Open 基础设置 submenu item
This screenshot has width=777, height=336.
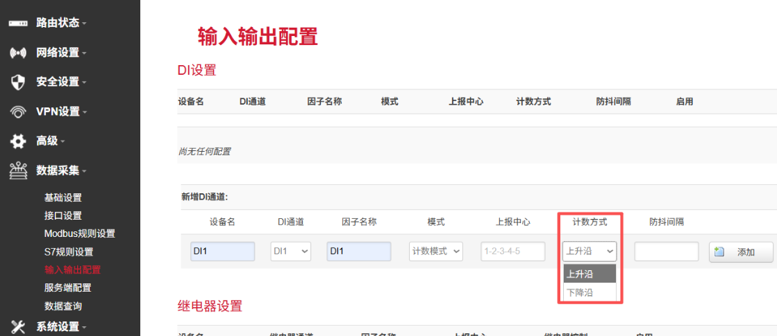[x=63, y=197]
